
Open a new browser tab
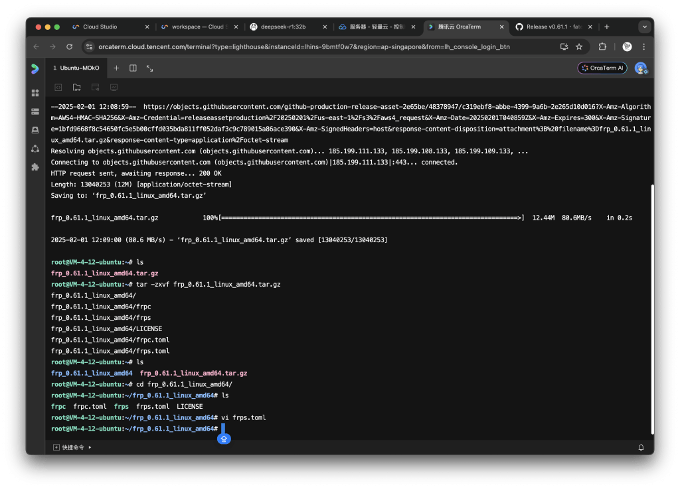tap(607, 27)
